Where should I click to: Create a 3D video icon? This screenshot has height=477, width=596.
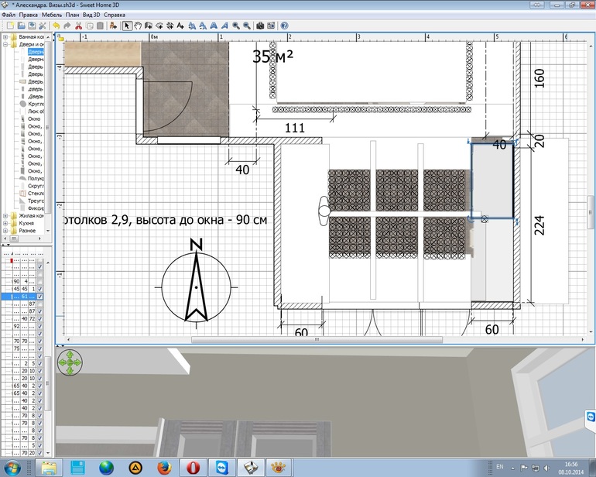coord(271,26)
